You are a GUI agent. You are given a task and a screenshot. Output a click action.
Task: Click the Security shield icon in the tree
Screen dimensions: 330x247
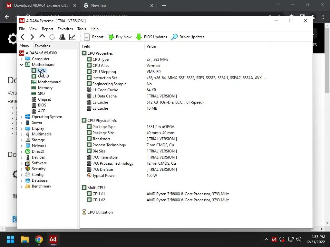click(28, 169)
